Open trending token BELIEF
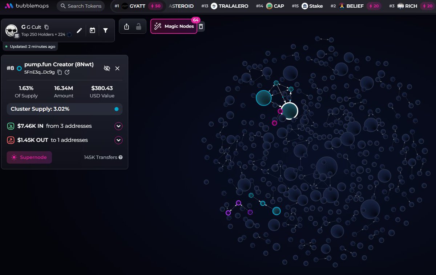Screen dimensions: 436x275 coord(355,6)
